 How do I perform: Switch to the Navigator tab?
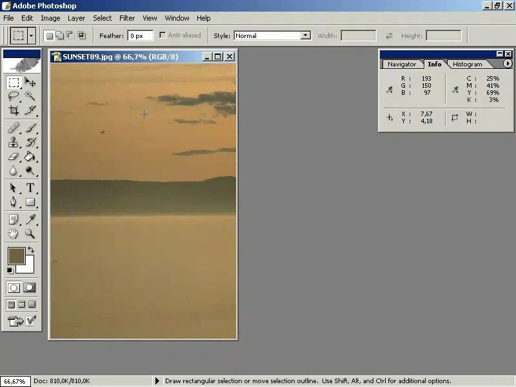(x=401, y=64)
